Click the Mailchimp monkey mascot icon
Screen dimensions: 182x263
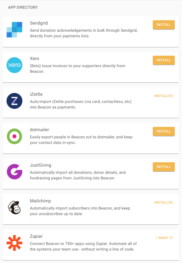pyautogui.click(x=15, y=207)
